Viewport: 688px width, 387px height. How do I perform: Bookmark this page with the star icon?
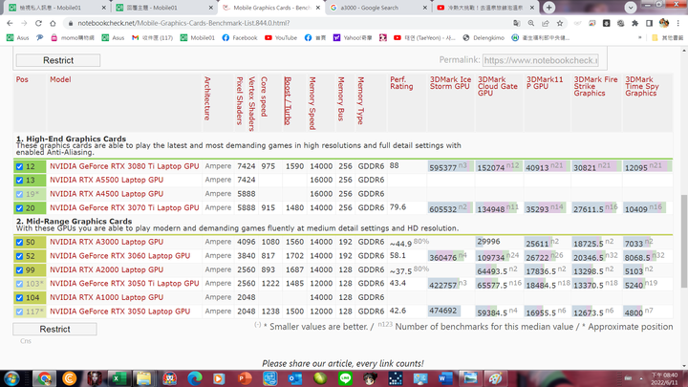[x=560, y=23]
